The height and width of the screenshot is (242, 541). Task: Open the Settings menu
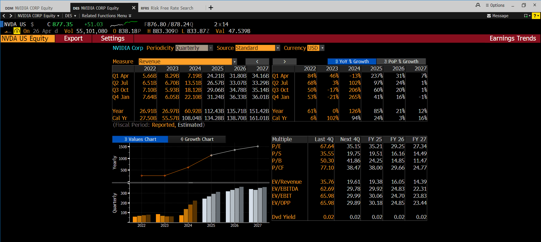coord(113,39)
